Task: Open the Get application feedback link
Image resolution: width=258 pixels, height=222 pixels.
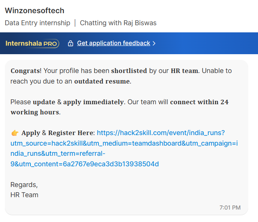Action: (x=114, y=43)
